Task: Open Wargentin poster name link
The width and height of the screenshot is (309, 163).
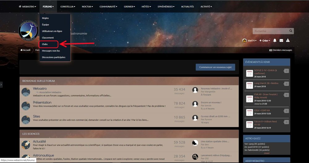Action: (x=210, y=92)
